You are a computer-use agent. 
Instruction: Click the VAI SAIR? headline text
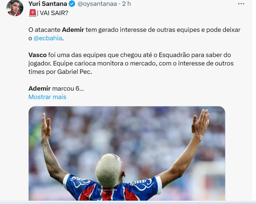(x=54, y=13)
